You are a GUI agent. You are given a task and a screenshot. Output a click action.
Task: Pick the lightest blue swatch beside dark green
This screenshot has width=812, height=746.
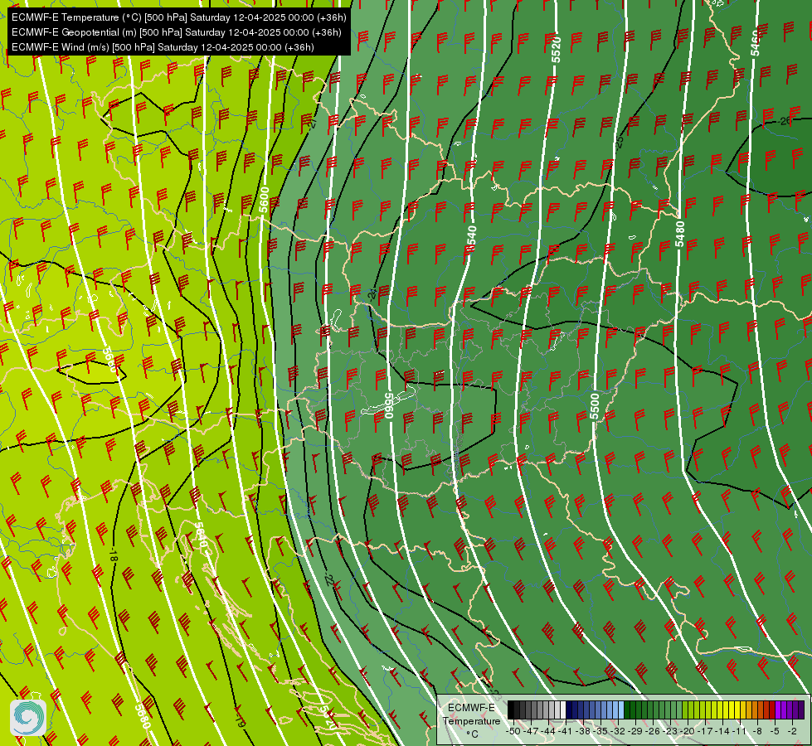pyautogui.click(x=621, y=710)
